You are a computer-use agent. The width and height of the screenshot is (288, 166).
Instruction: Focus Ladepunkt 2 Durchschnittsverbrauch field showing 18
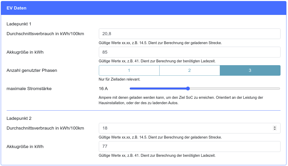pyautogui.click(x=185, y=128)
